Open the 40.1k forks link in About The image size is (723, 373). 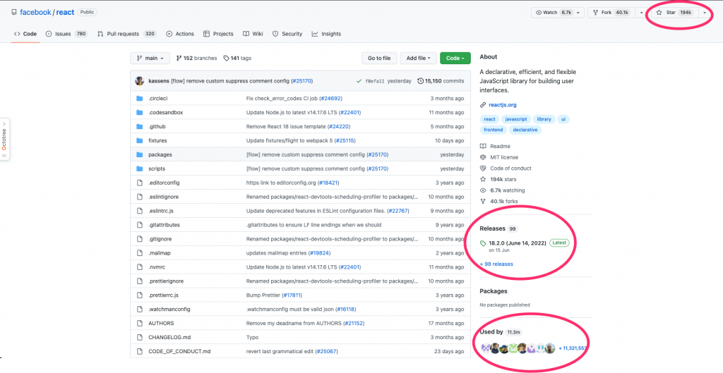(503, 201)
